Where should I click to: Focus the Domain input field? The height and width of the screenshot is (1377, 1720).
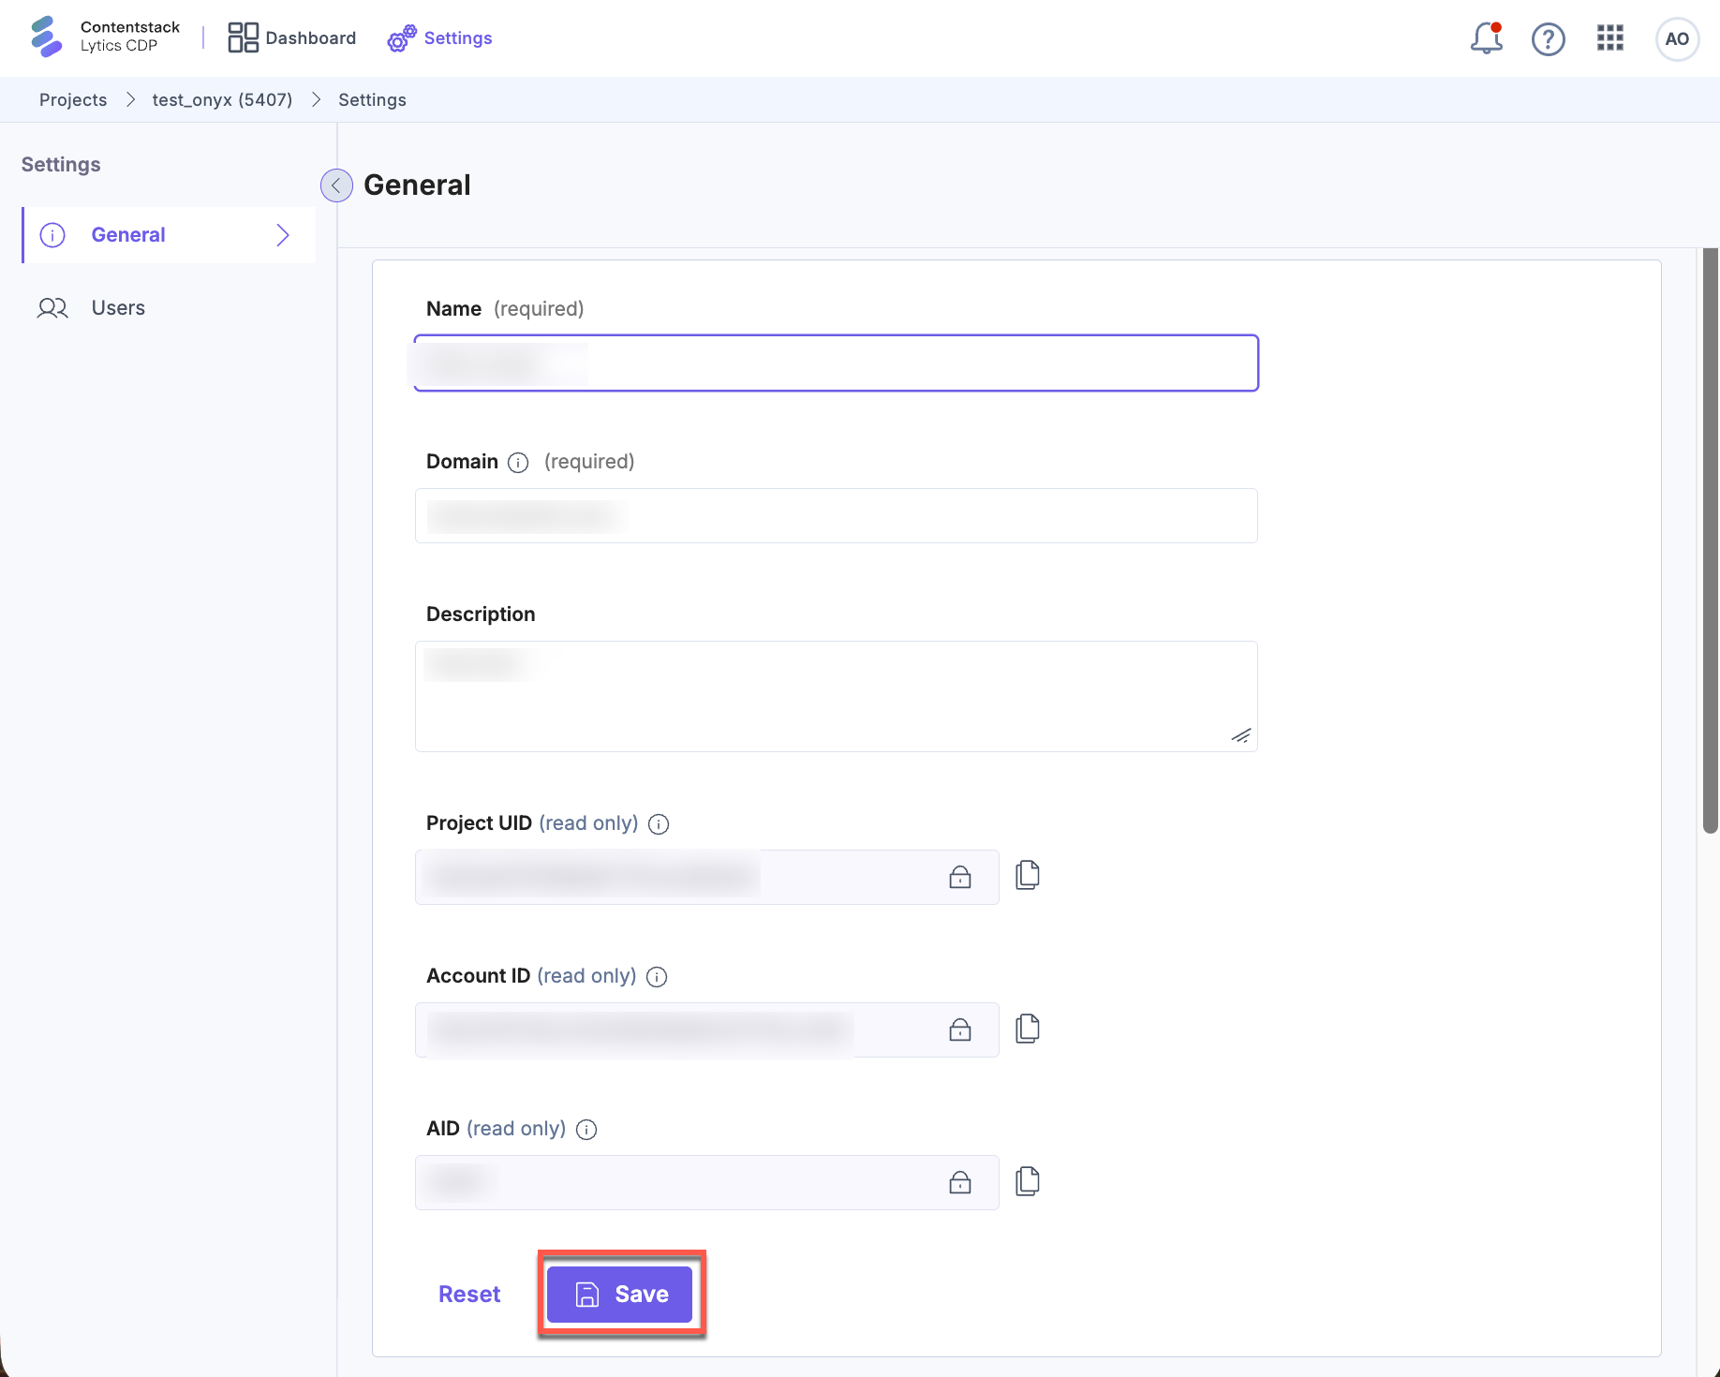tap(836, 515)
